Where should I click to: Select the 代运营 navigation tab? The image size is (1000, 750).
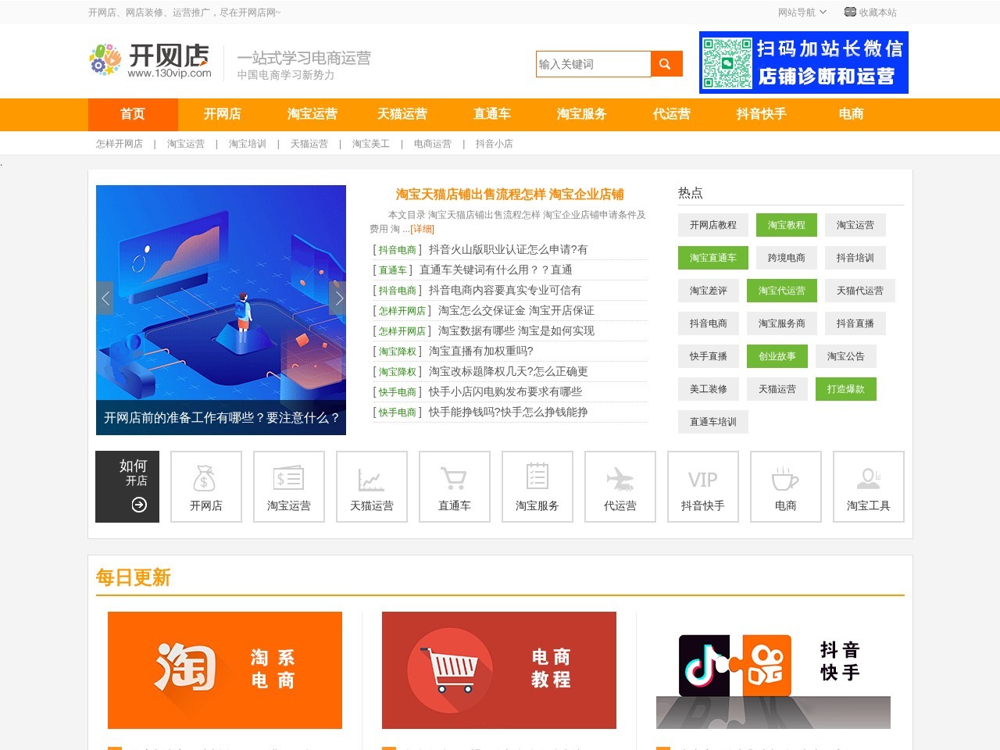pyautogui.click(x=672, y=114)
